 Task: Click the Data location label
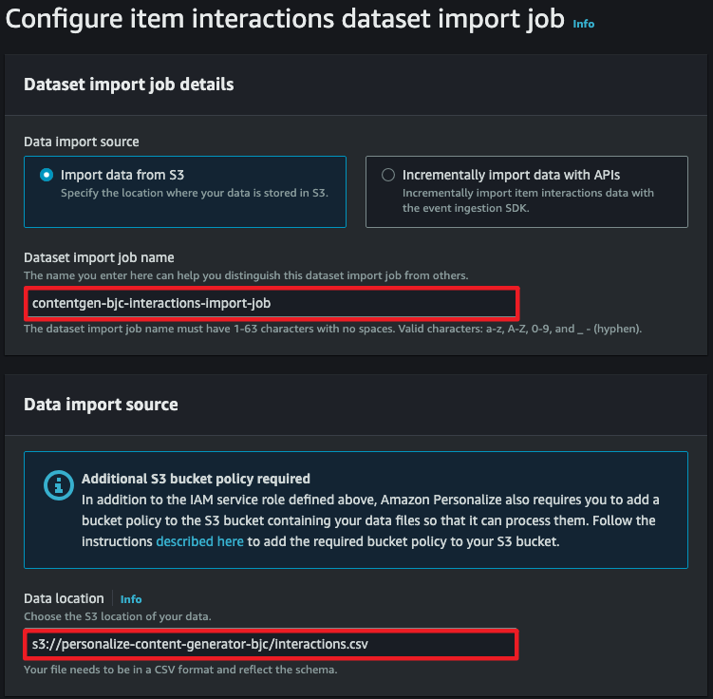click(x=64, y=598)
